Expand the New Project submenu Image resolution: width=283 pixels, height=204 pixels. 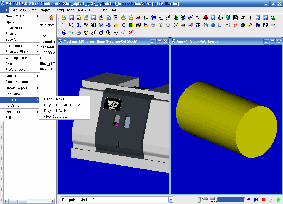coord(20,16)
